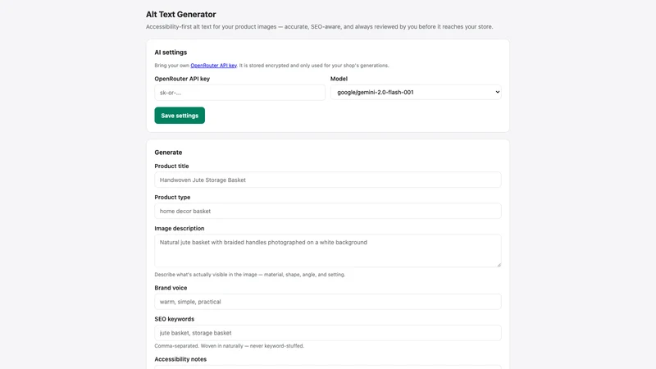Click the AI settings section title
This screenshot has width=656, height=369.
pos(171,52)
